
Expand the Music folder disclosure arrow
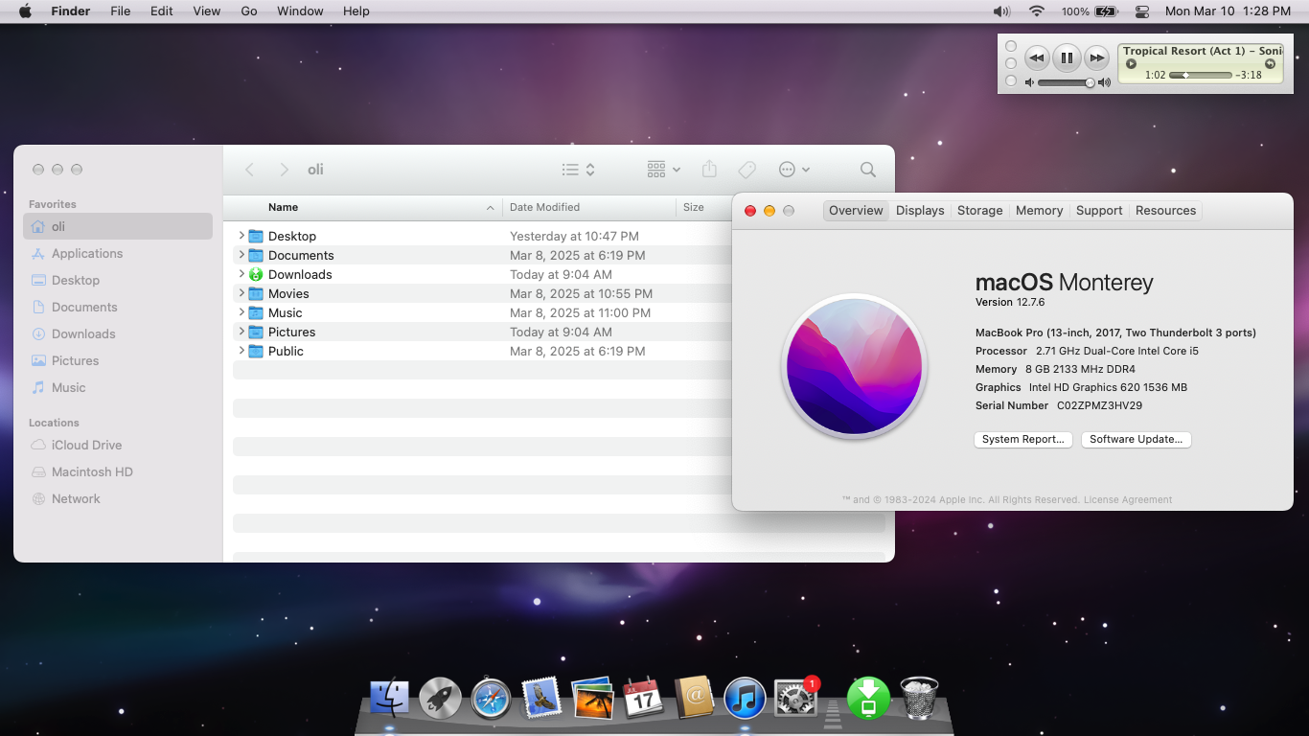tap(241, 312)
